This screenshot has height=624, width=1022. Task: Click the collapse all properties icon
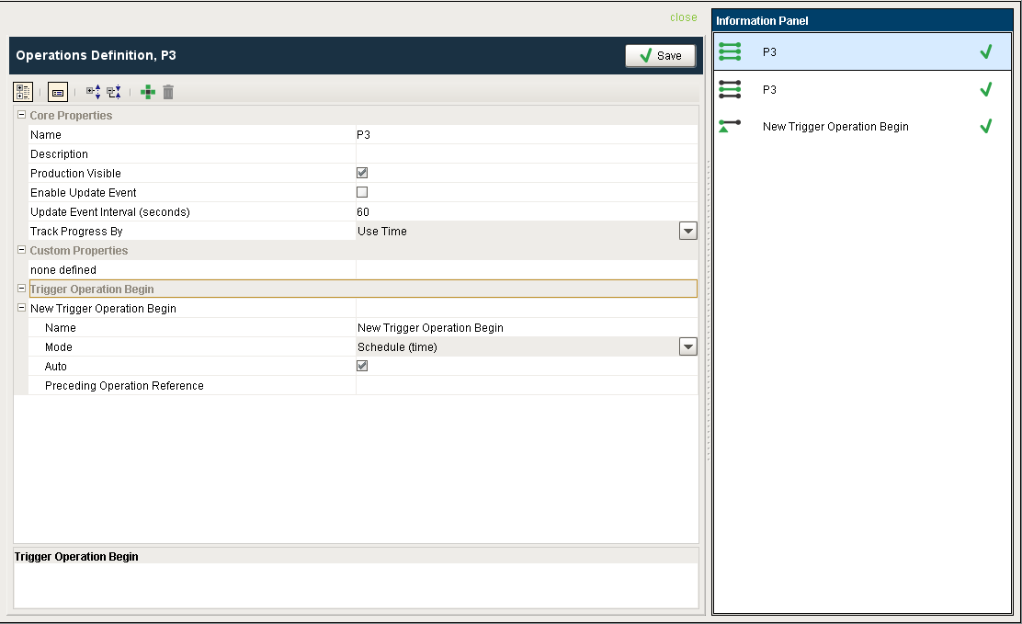pyautogui.click(x=114, y=92)
